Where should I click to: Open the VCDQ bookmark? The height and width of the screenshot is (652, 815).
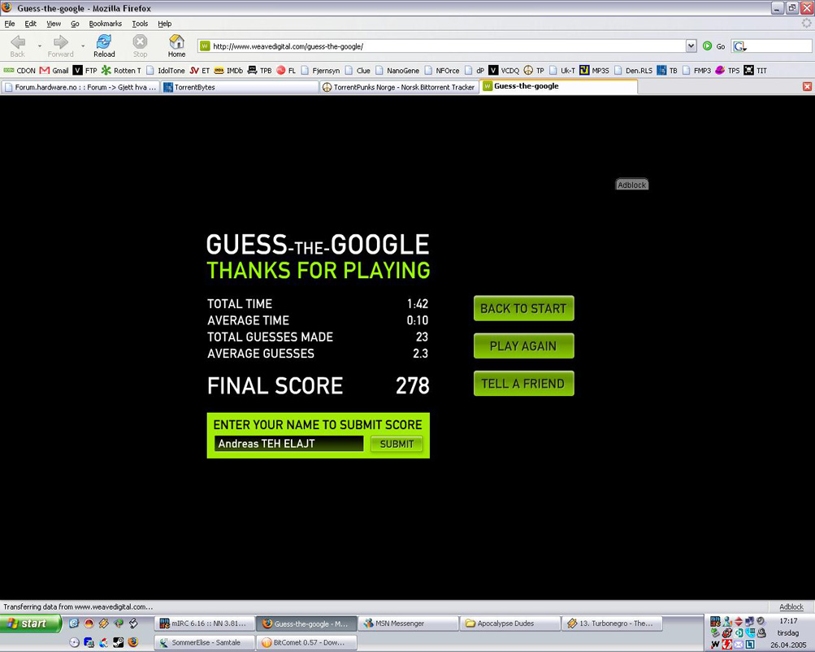pyautogui.click(x=504, y=70)
